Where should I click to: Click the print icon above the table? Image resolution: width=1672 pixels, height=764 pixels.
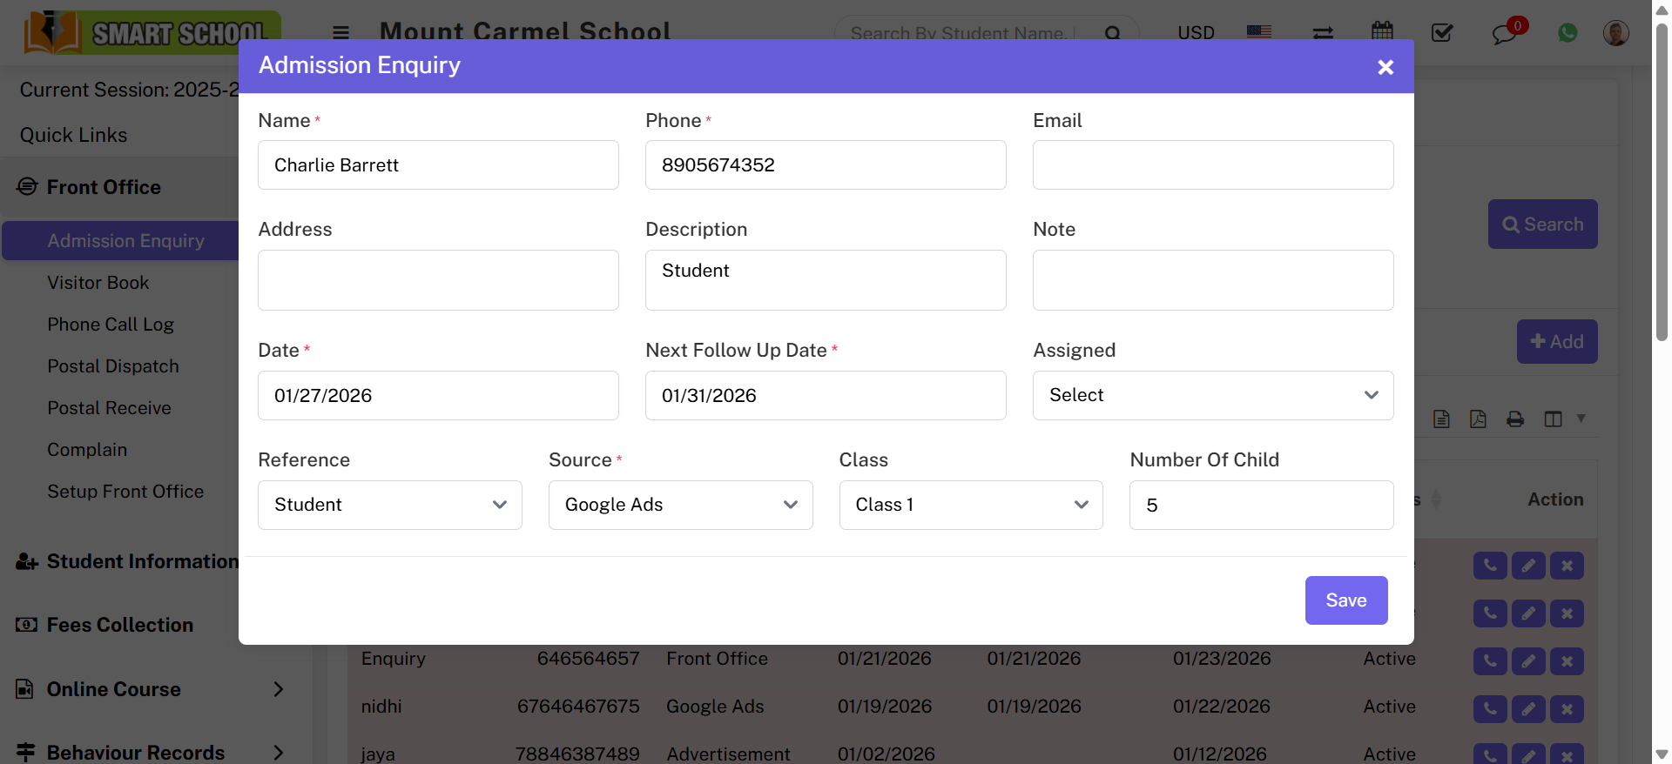[x=1515, y=419]
